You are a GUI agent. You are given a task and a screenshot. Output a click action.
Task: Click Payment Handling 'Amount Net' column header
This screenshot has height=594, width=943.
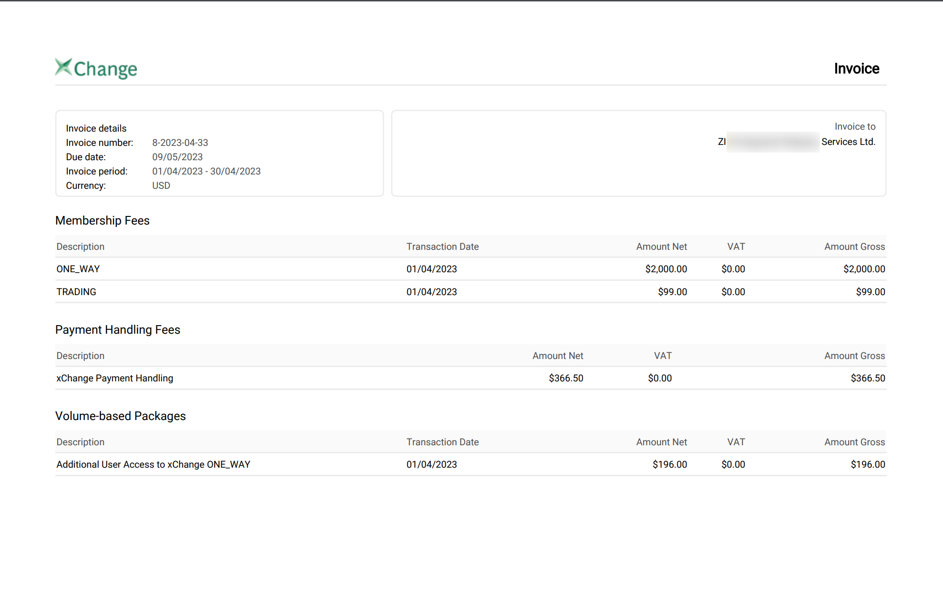(558, 356)
